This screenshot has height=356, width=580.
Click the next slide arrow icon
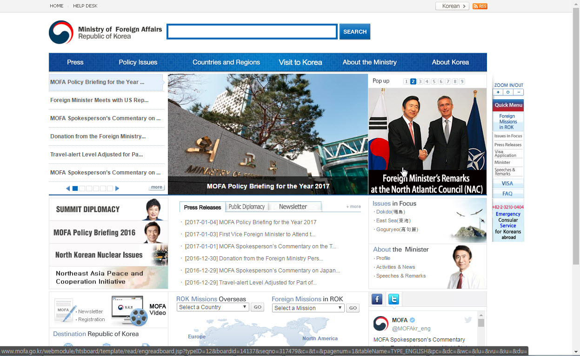pyautogui.click(x=117, y=188)
